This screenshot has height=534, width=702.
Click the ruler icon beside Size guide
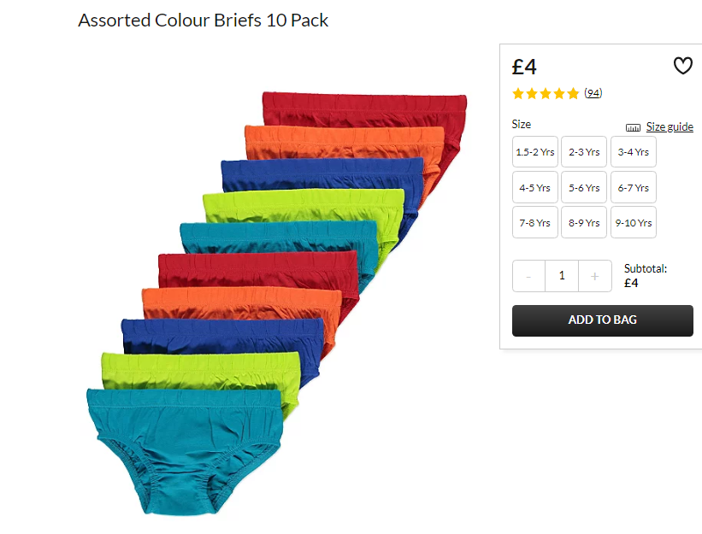click(633, 128)
